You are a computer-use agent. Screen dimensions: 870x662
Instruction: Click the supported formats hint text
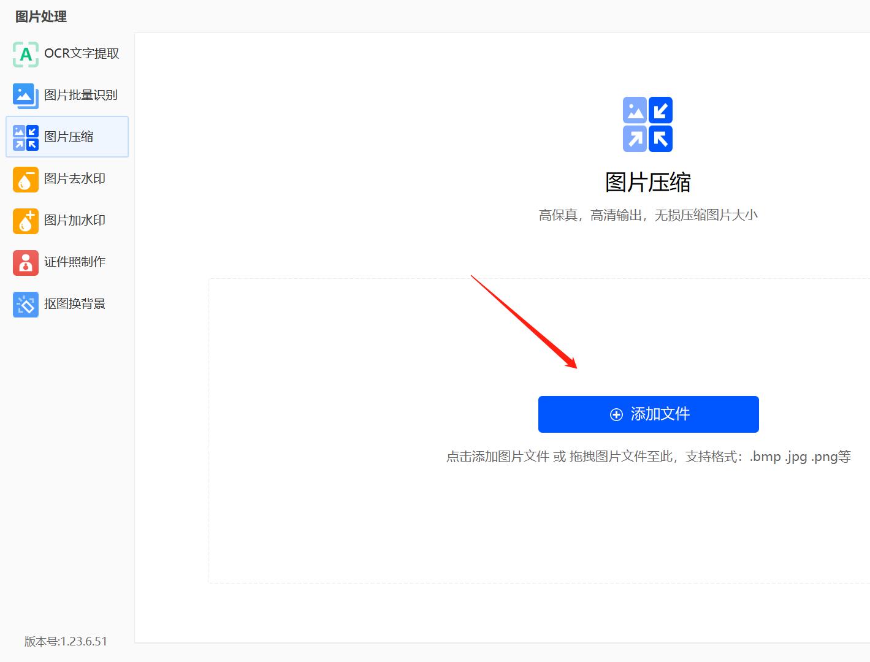[x=648, y=457]
